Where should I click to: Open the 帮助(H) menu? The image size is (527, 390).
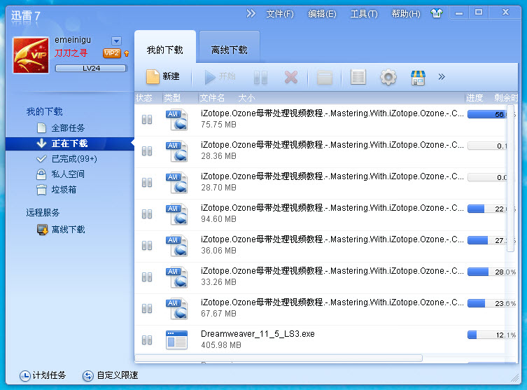click(406, 14)
